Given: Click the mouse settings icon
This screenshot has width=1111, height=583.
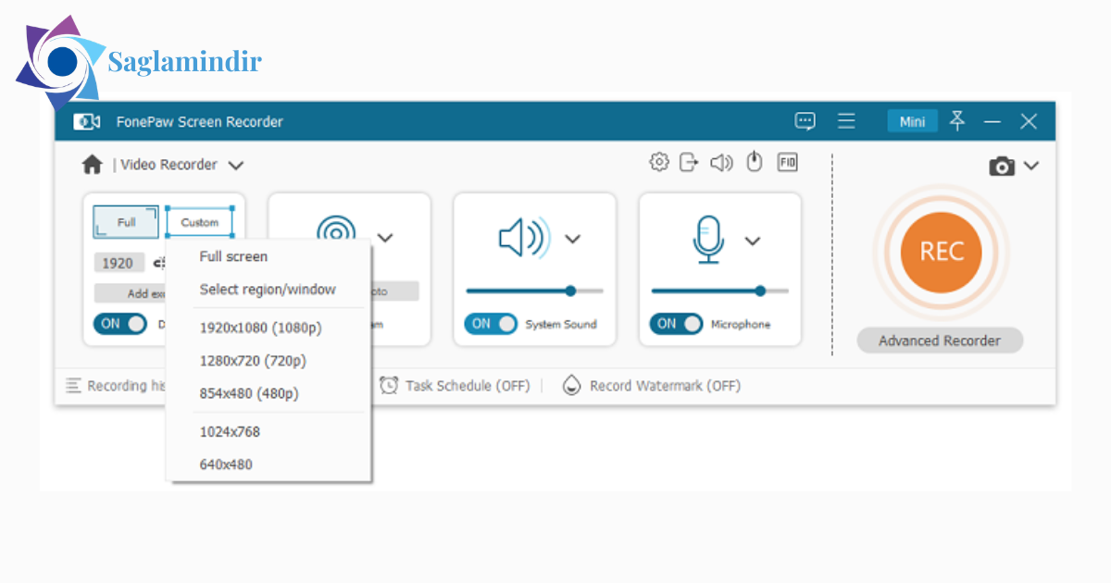Looking at the screenshot, I should click(x=755, y=162).
